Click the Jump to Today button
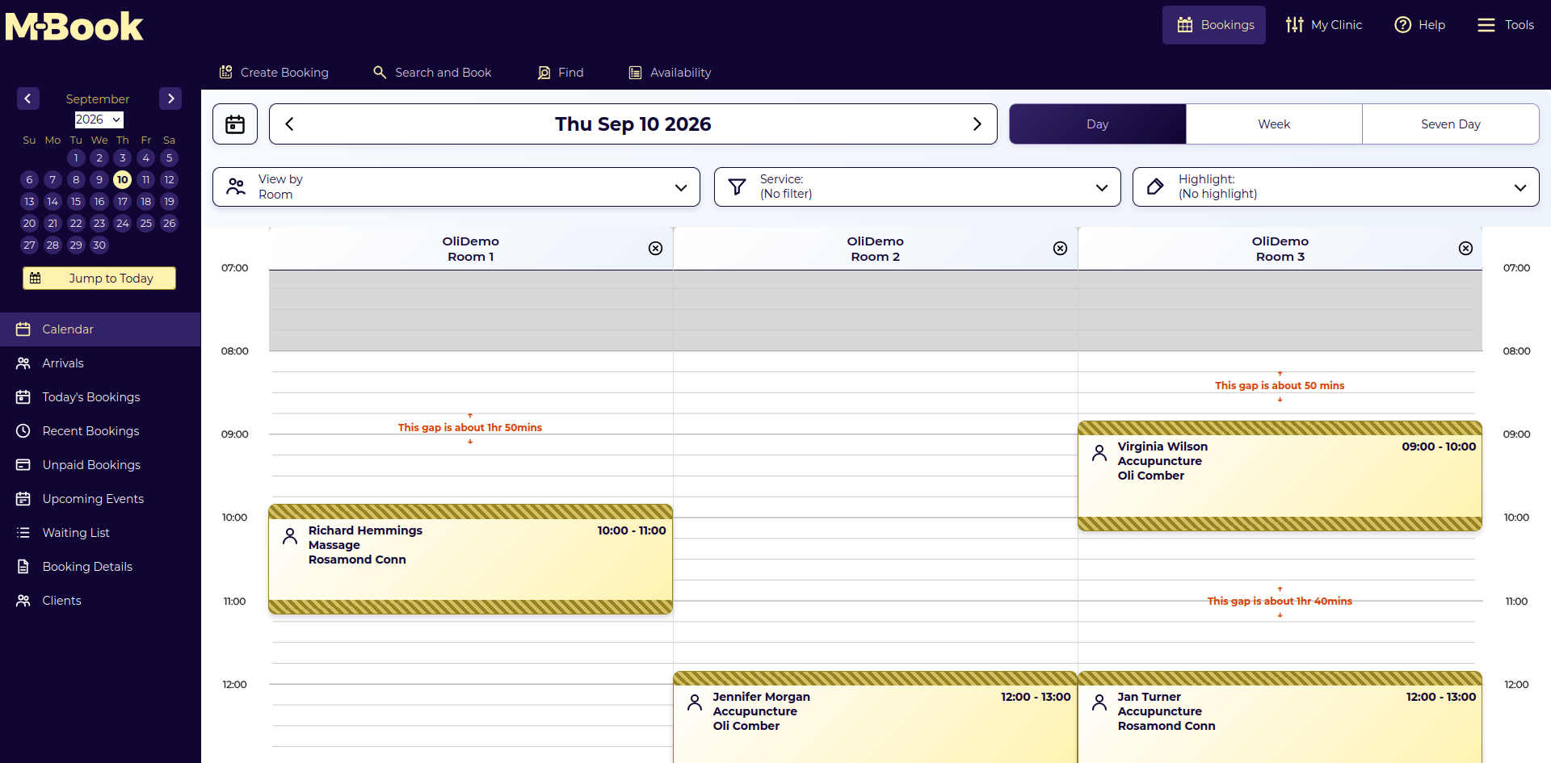1551x763 pixels. tap(99, 278)
